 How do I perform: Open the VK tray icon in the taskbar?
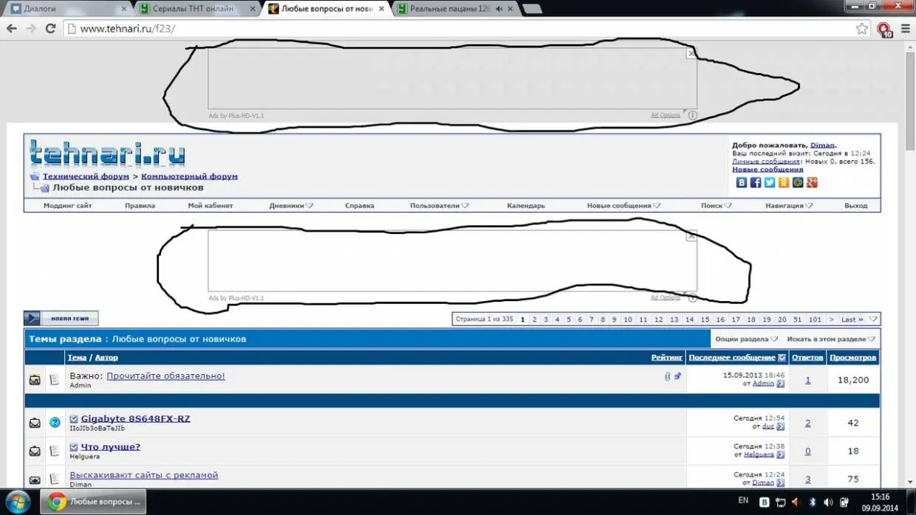[x=765, y=502]
